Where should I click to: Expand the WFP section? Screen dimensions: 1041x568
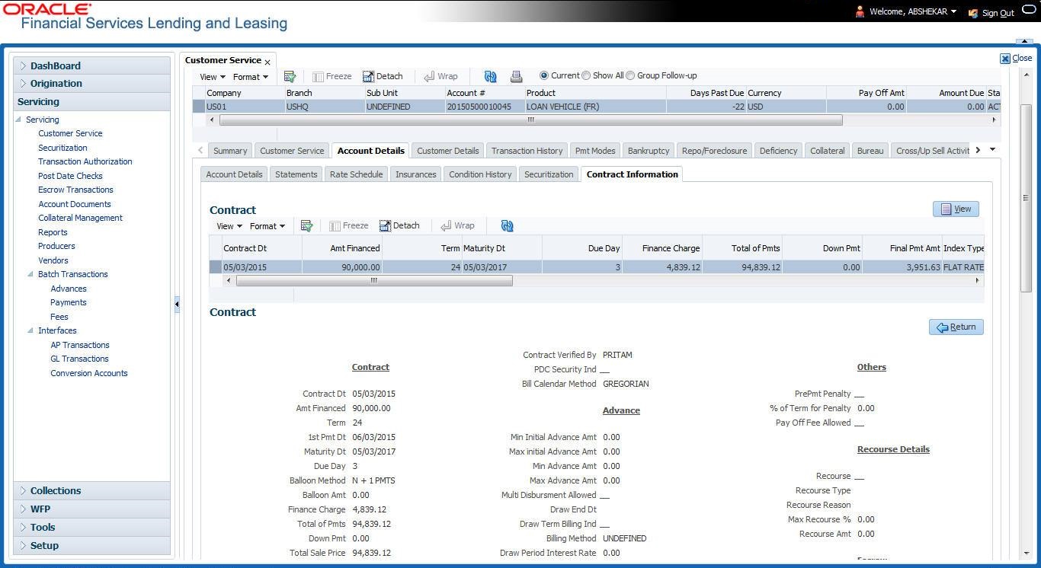click(91, 509)
